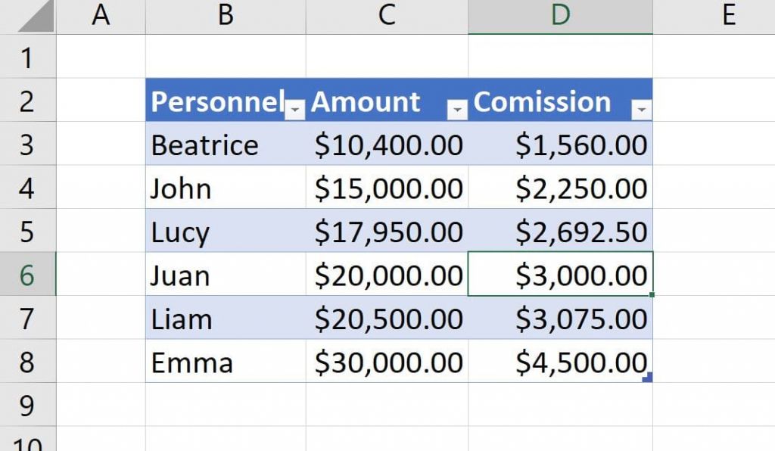Select column header A

(101, 17)
